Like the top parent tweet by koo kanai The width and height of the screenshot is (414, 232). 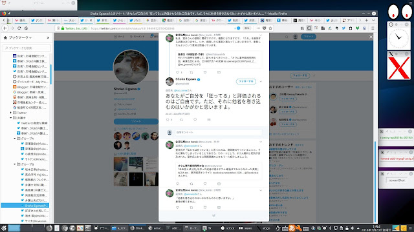pyautogui.click(x=205, y=72)
